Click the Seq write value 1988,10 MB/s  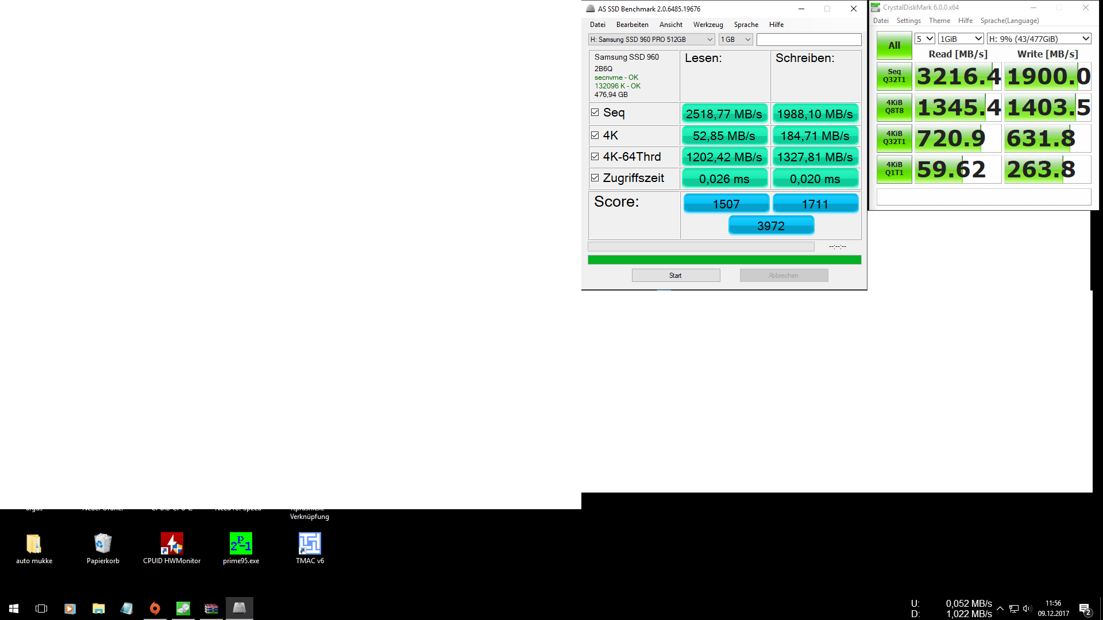815,114
